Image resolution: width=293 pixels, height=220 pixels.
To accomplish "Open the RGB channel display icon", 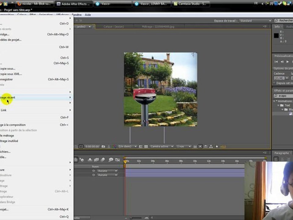I will [x=114, y=146].
